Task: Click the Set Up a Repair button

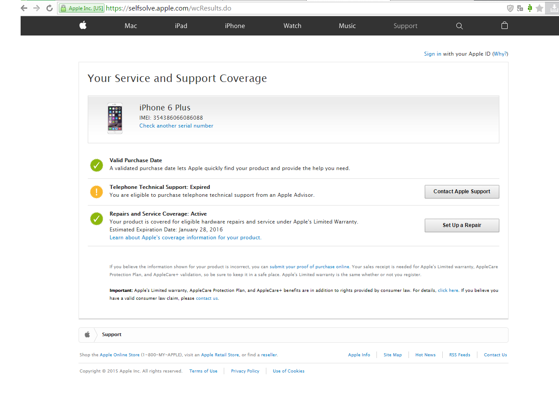Action: coord(462,225)
